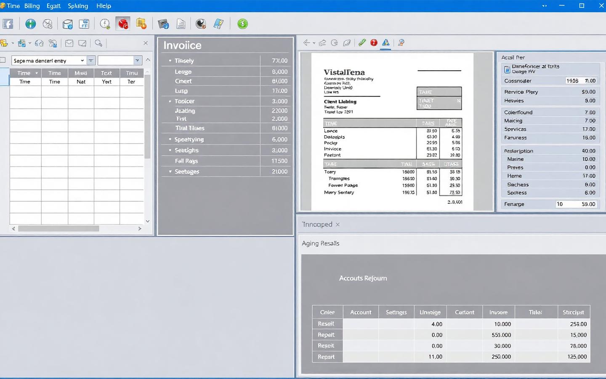Viewport: 606px width, 379px height.
Task: Click the back arrow in preview toolbar
Action: point(307,43)
